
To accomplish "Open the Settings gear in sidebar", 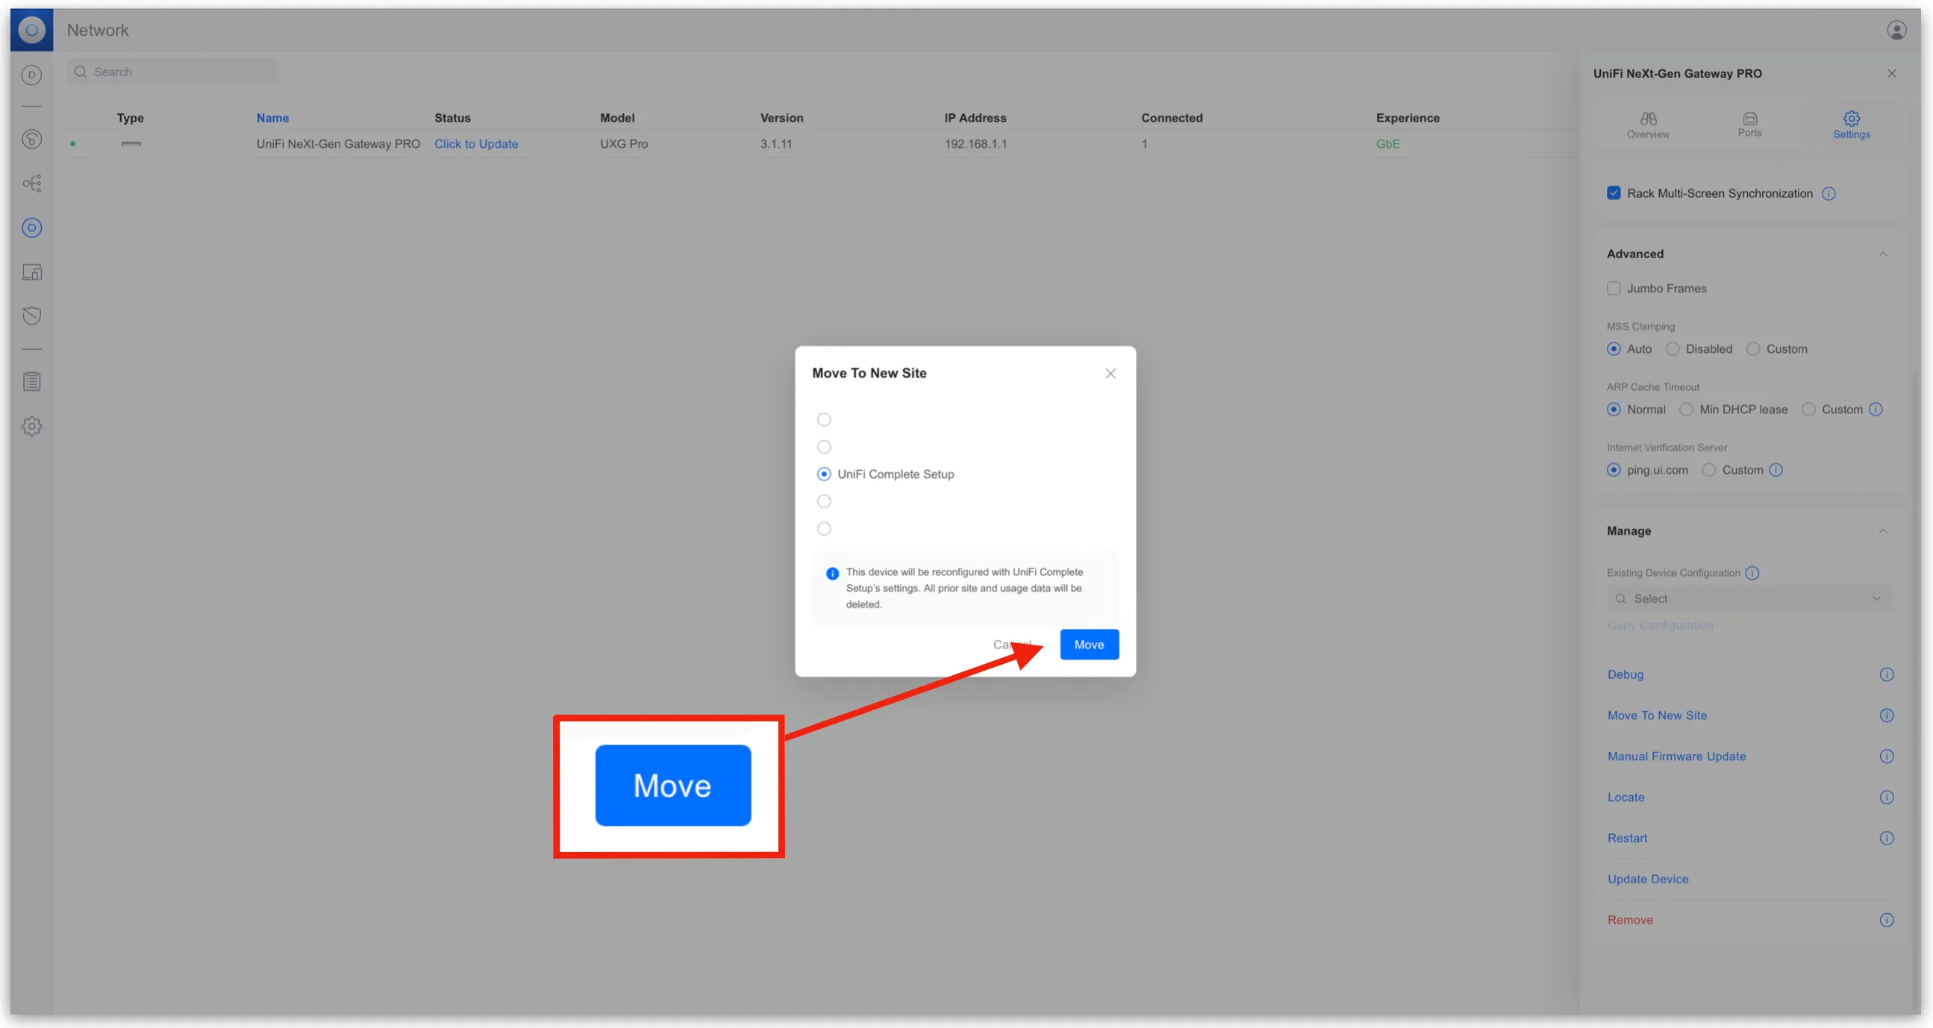I will pos(31,426).
